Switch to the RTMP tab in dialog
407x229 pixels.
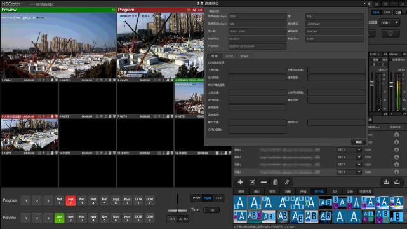[x=244, y=56]
